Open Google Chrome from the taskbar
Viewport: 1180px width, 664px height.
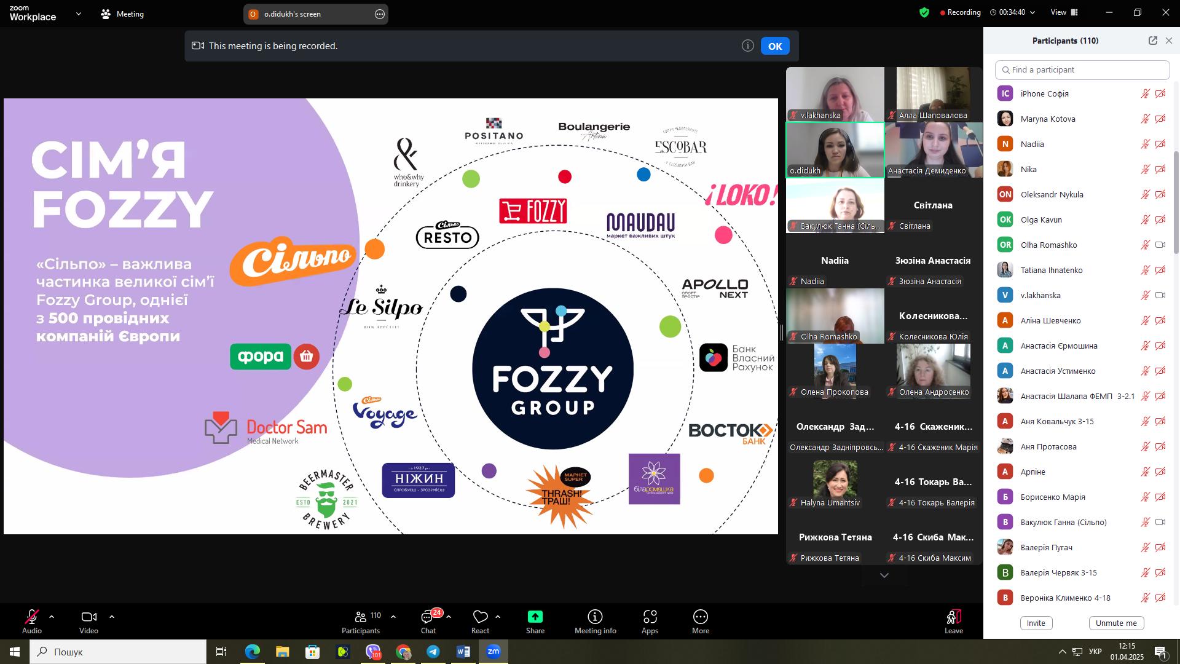coord(403,652)
